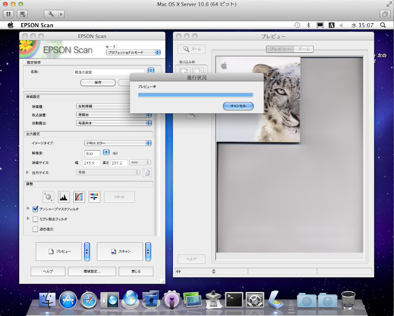
Task: Click the Spotlight search icon
Action: coord(383,25)
